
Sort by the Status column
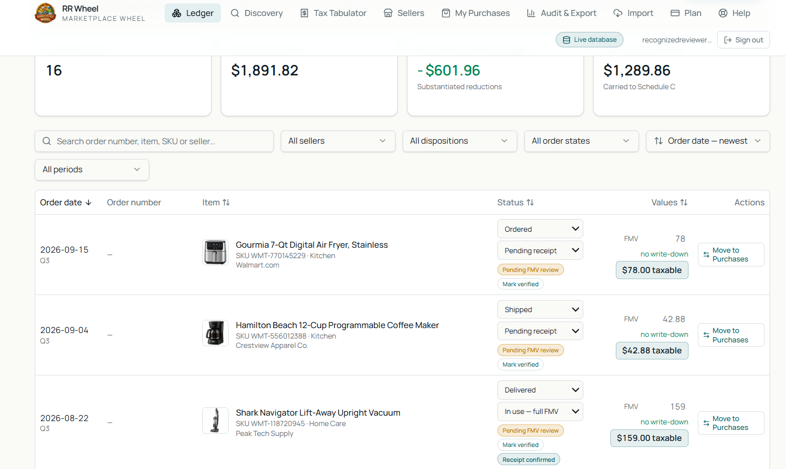[516, 203]
